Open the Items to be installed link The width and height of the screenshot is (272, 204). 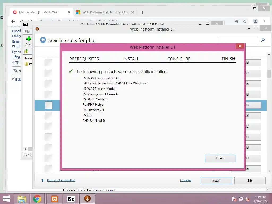(61, 180)
